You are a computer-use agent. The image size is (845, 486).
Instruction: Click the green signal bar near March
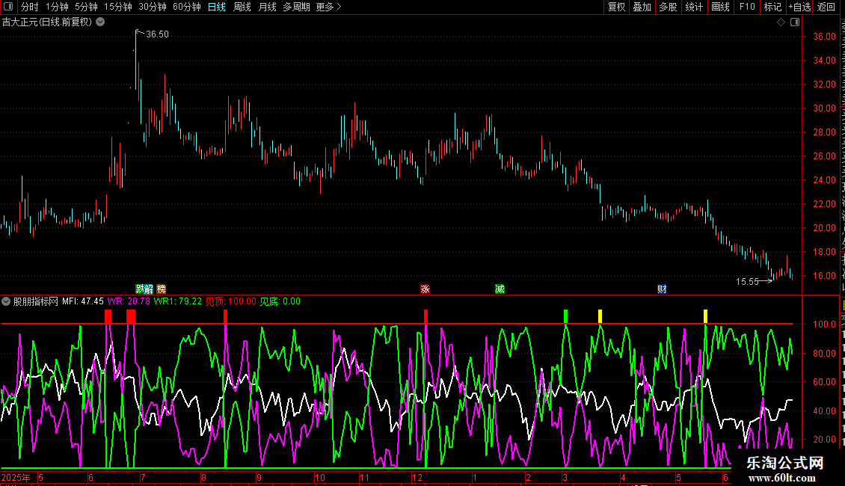565,316
